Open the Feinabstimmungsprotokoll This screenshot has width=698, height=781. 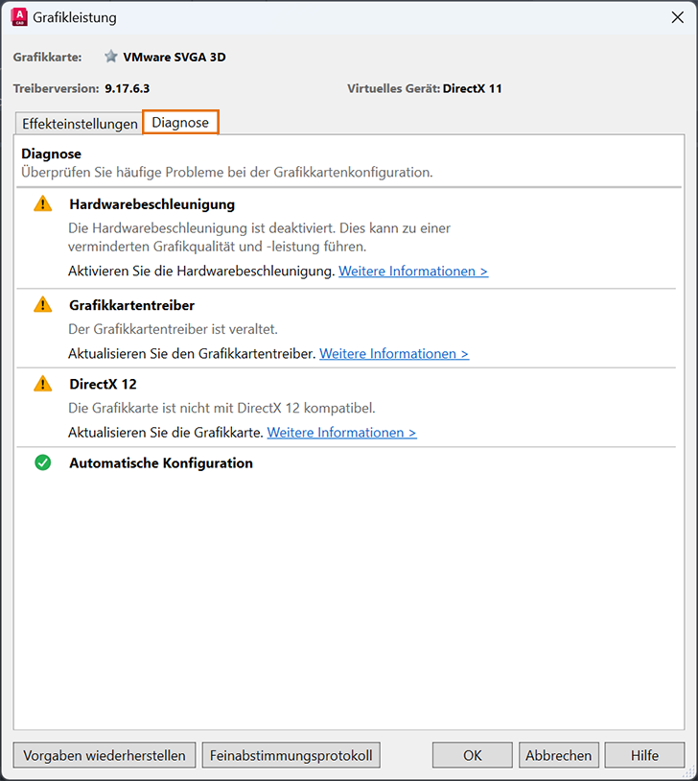point(291,755)
